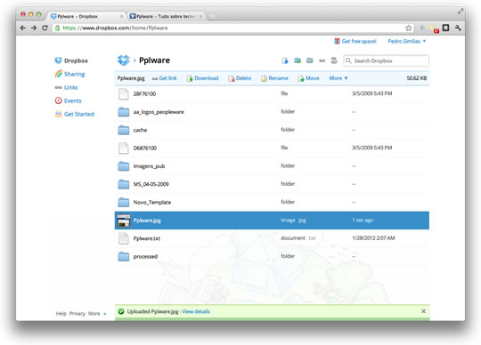Click the chain link icon in the header toolbar

(x=322, y=60)
